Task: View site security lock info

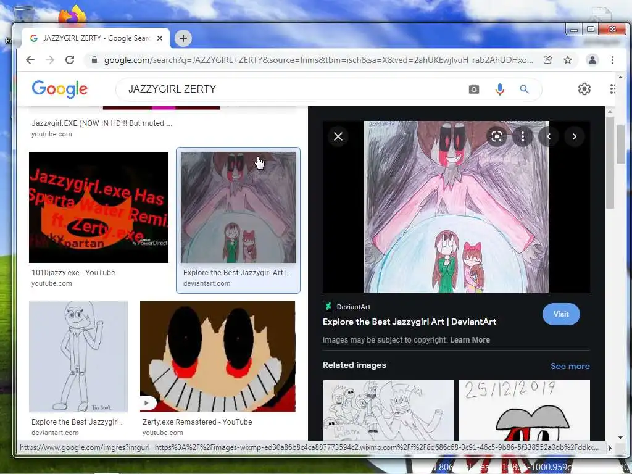Action: (94, 60)
